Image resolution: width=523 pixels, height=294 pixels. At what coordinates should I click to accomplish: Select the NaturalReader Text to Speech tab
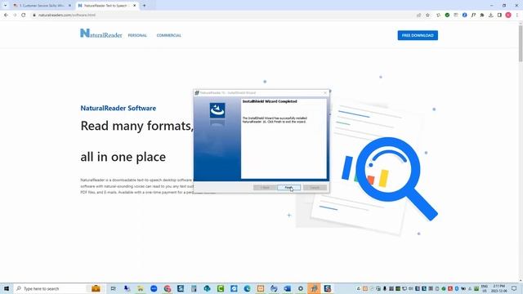[x=105, y=6]
